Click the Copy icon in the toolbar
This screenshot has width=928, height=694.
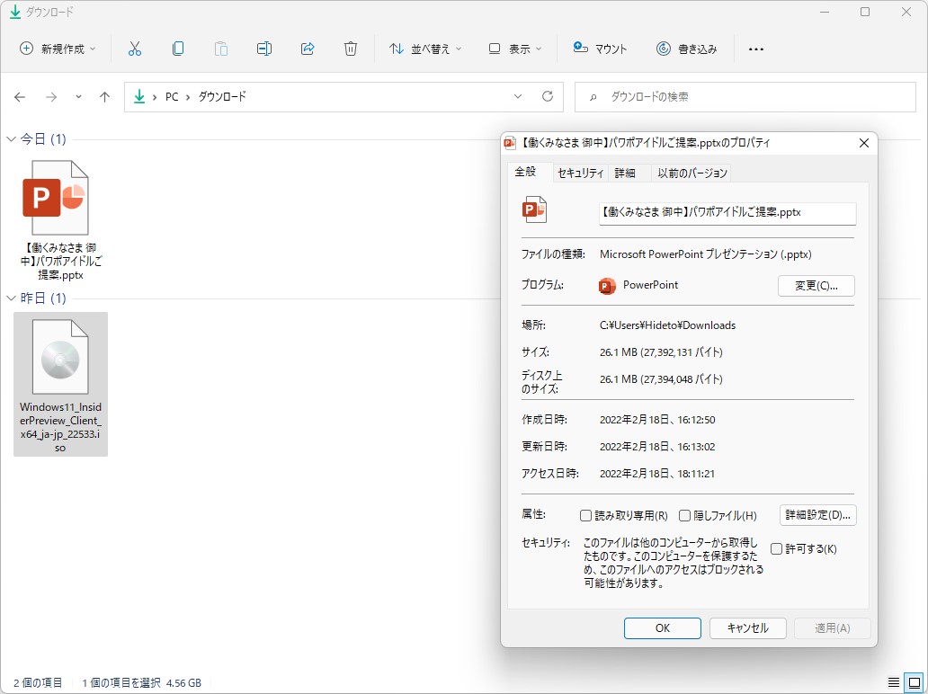(x=178, y=49)
